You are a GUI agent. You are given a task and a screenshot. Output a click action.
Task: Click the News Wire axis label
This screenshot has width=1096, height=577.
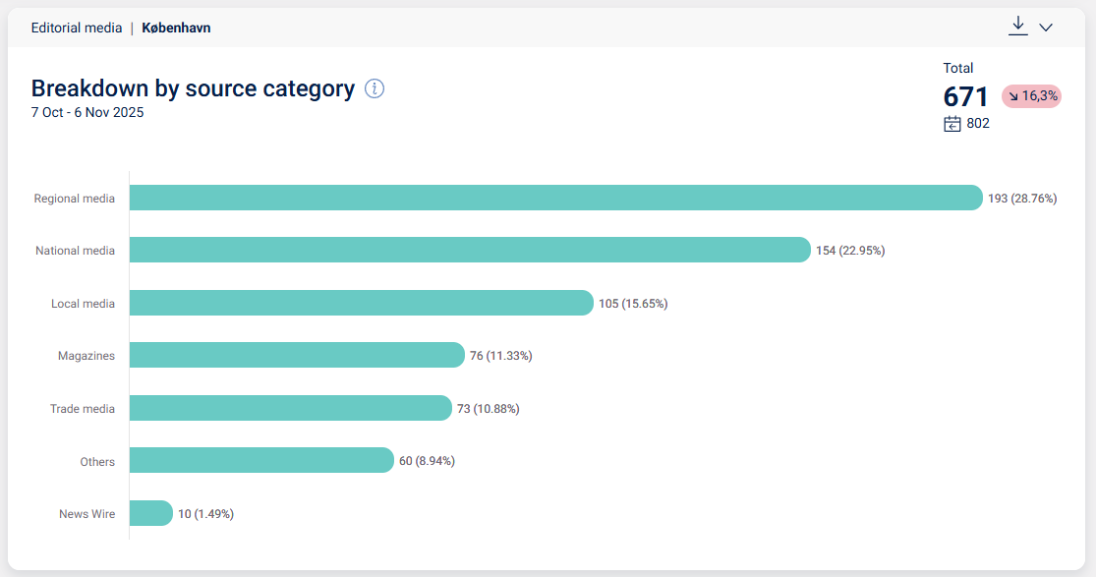pos(87,514)
